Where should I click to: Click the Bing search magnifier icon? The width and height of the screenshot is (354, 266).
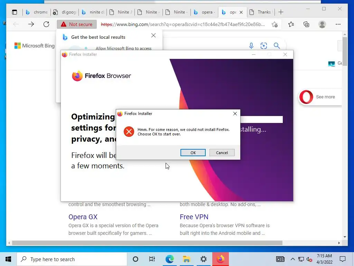pos(277,46)
